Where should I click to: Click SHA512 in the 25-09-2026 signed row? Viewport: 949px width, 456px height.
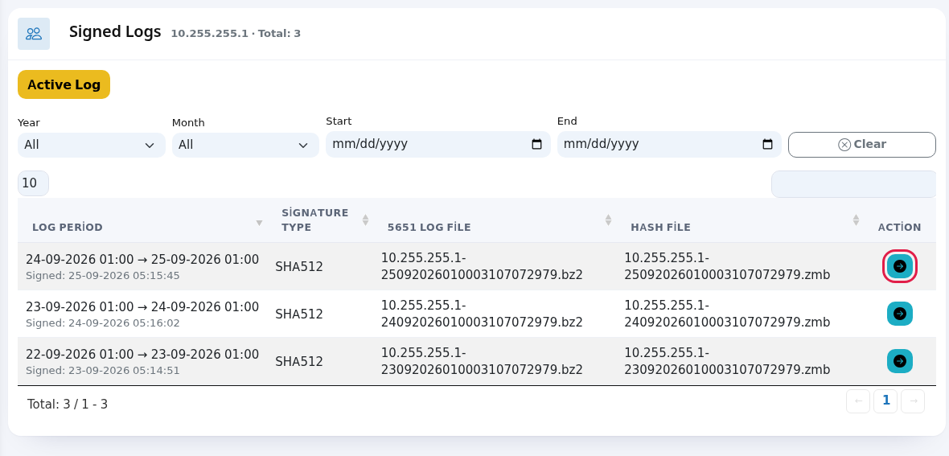tap(299, 266)
